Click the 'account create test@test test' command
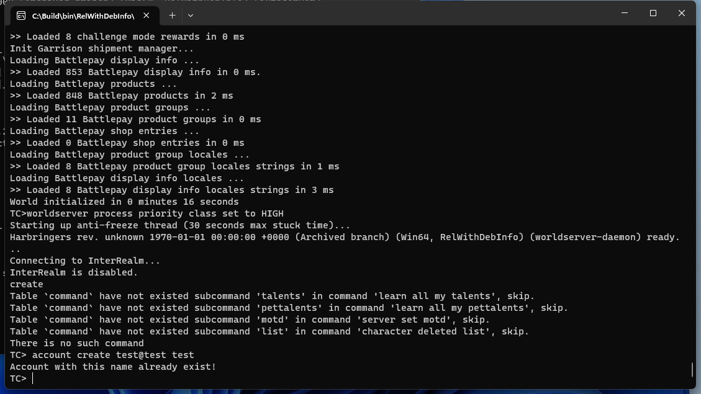The image size is (701, 394). [x=113, y=355]
